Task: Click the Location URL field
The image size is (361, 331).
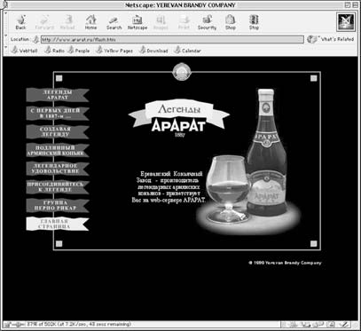Action: coord(172,39)
